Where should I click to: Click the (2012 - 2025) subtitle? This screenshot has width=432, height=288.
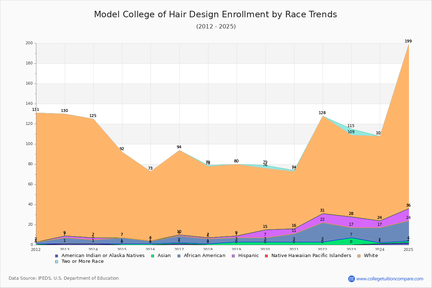(x=216, y=27)
